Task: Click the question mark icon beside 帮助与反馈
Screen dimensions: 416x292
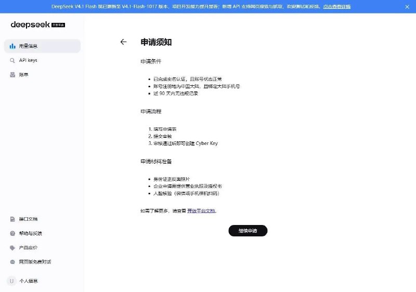Action: (x=12, y=233)
